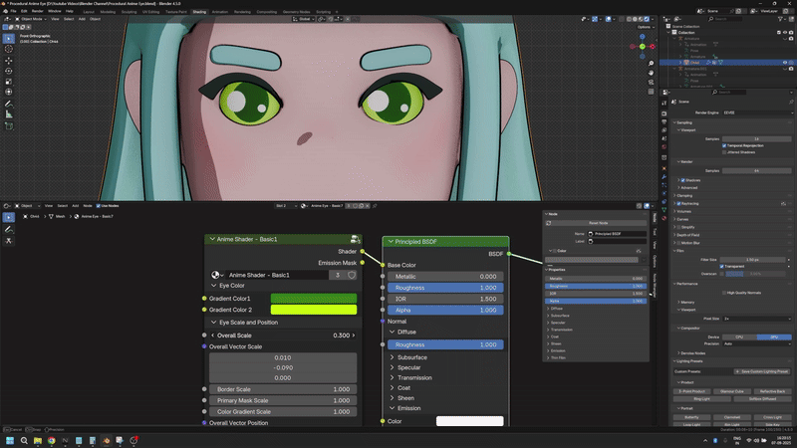The height and width of the screenshot is (448, 797).
Task: Expand Transmission section in Principled BSDF
Action: coord(392,378)
